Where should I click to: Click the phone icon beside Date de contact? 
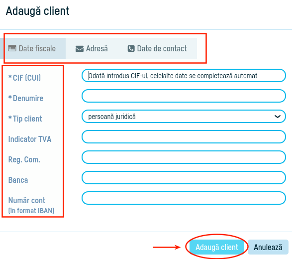pyautogui.click(x=131, y=48)
